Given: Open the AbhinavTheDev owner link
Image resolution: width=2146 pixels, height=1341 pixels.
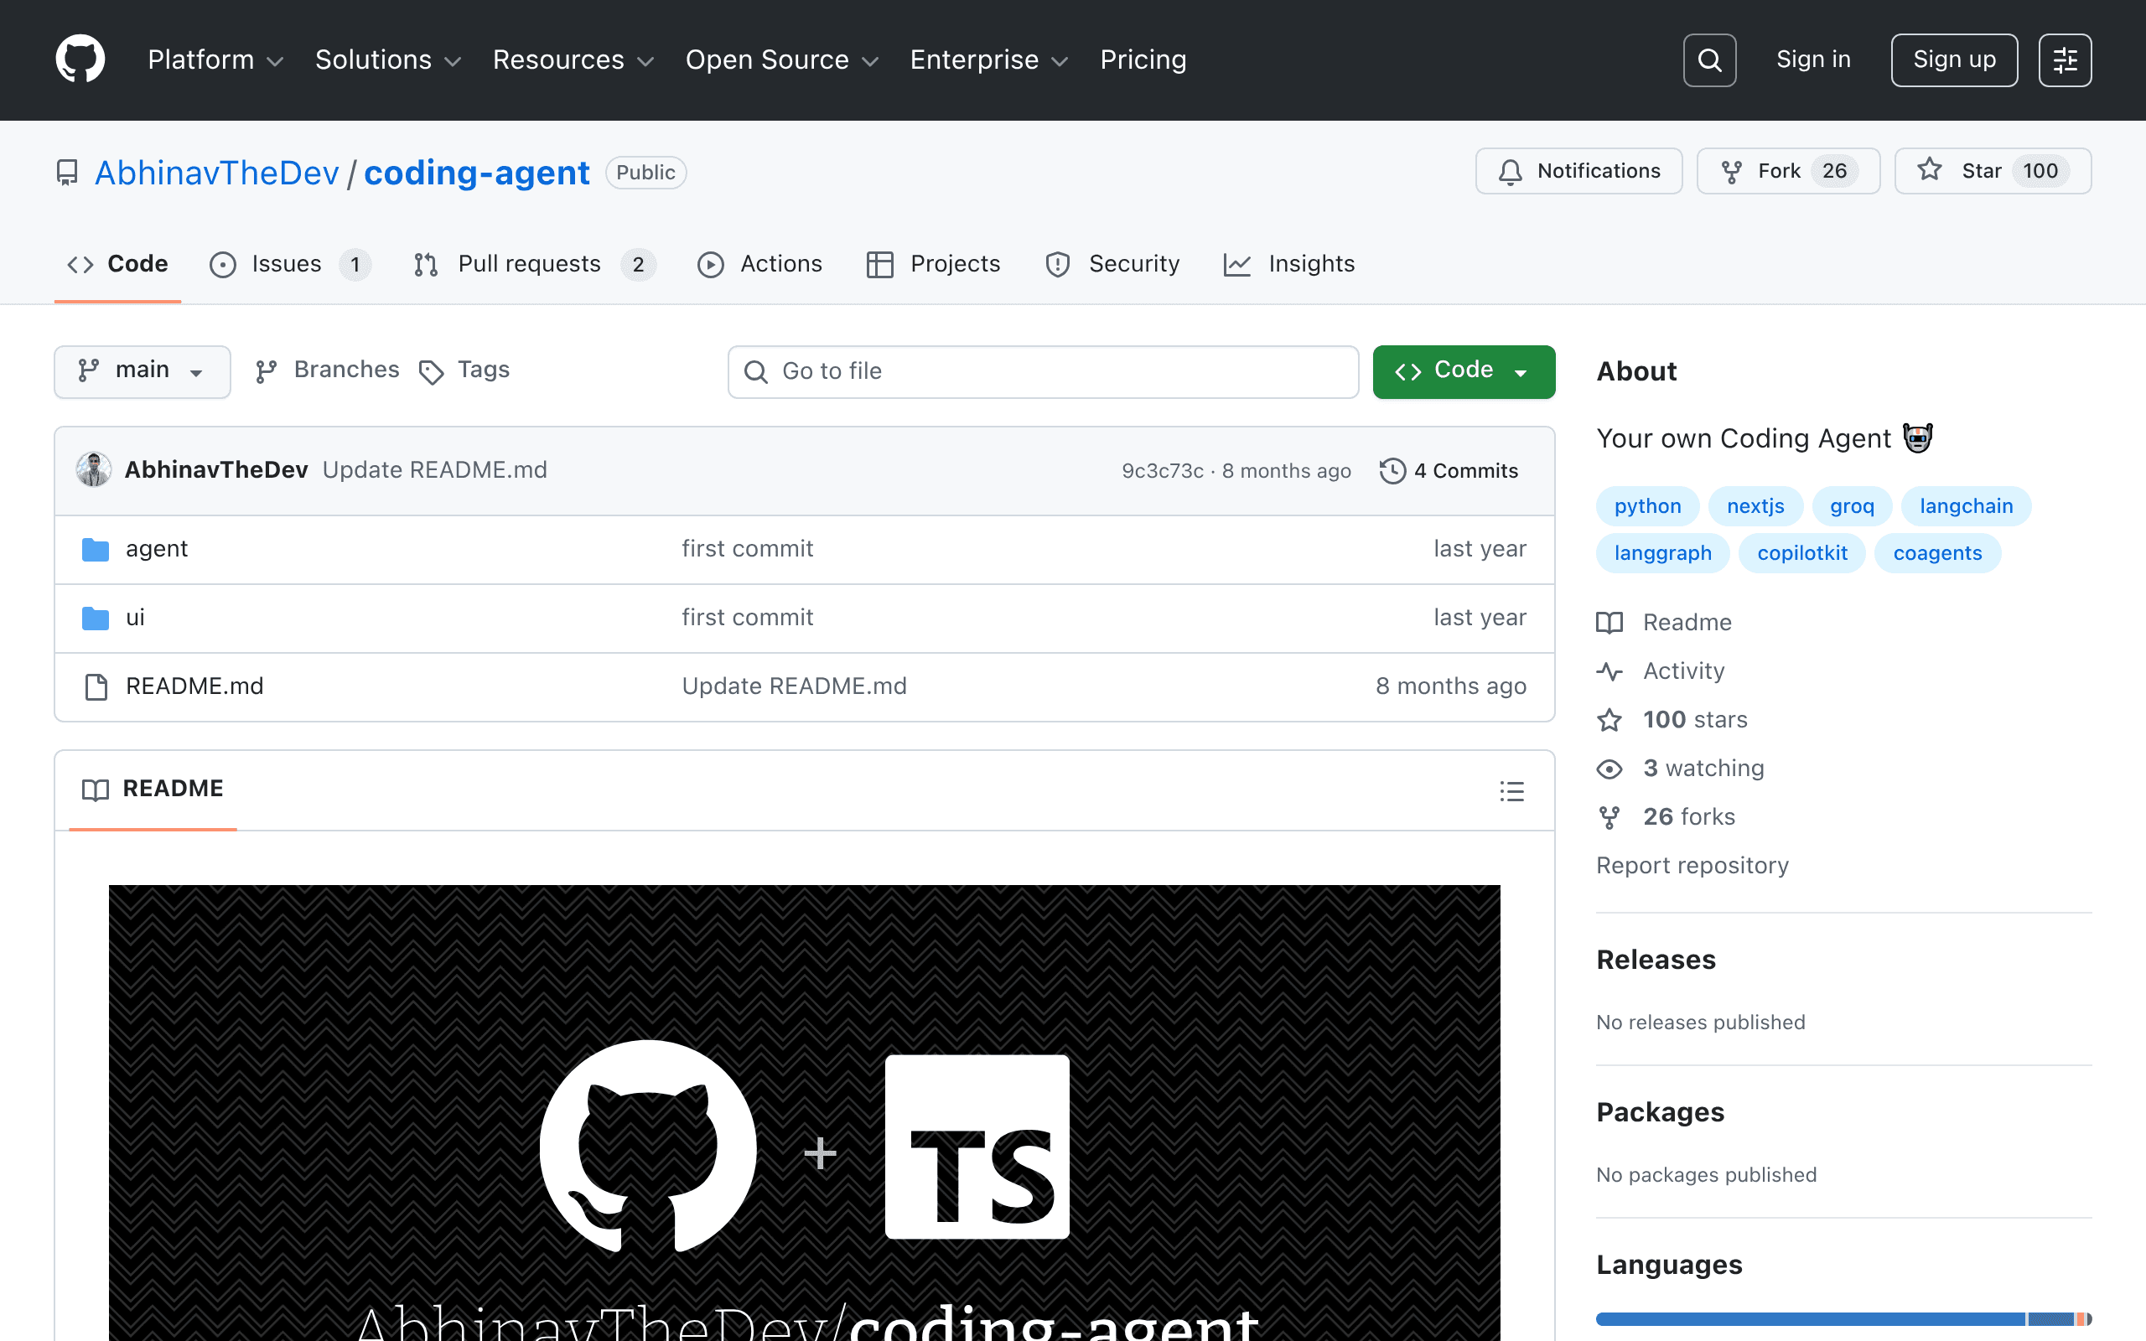Looking at the screenshot, I should click(217, 172).
